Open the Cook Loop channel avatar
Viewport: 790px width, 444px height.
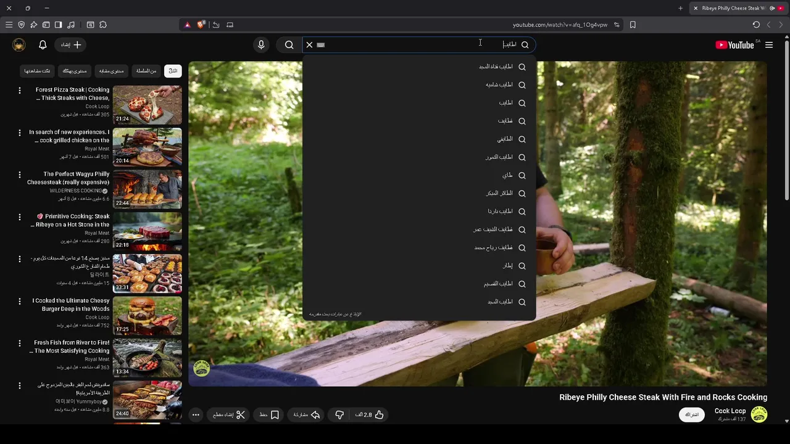(x=759, y=414)
